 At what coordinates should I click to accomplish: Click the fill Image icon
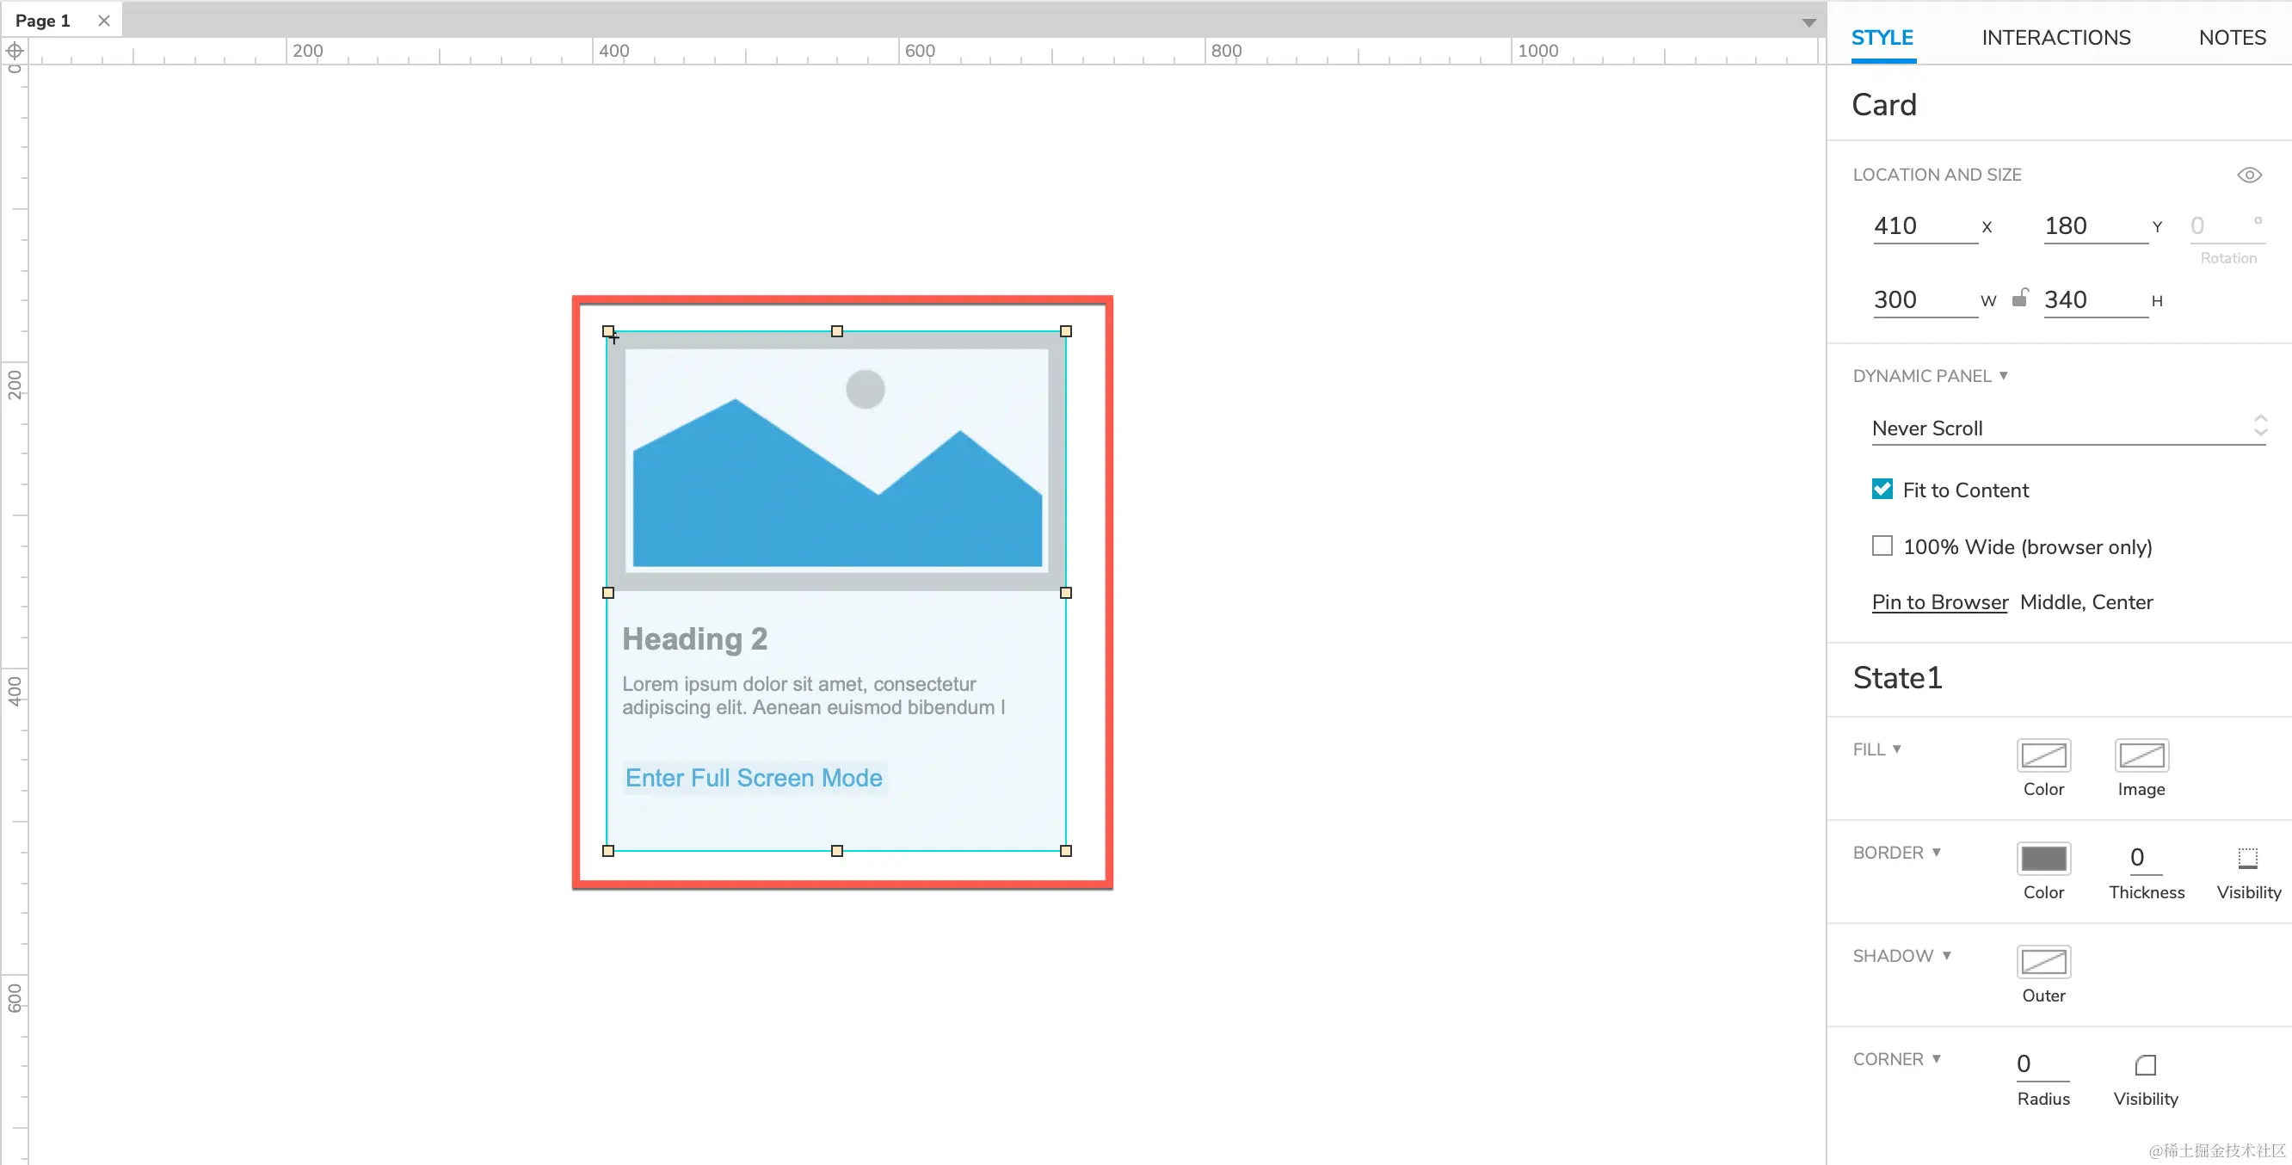(2141, 755)
